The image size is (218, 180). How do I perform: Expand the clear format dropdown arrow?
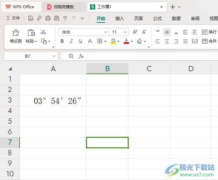[145, 41]
